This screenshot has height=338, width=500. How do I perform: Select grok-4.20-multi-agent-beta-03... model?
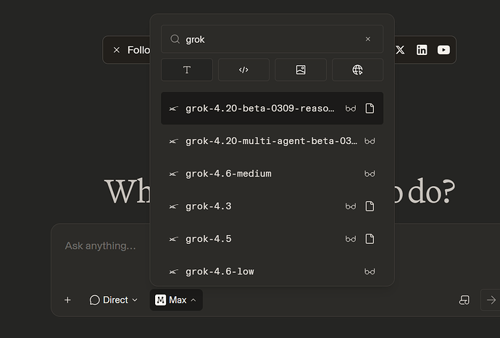click(x=272, y=141)
